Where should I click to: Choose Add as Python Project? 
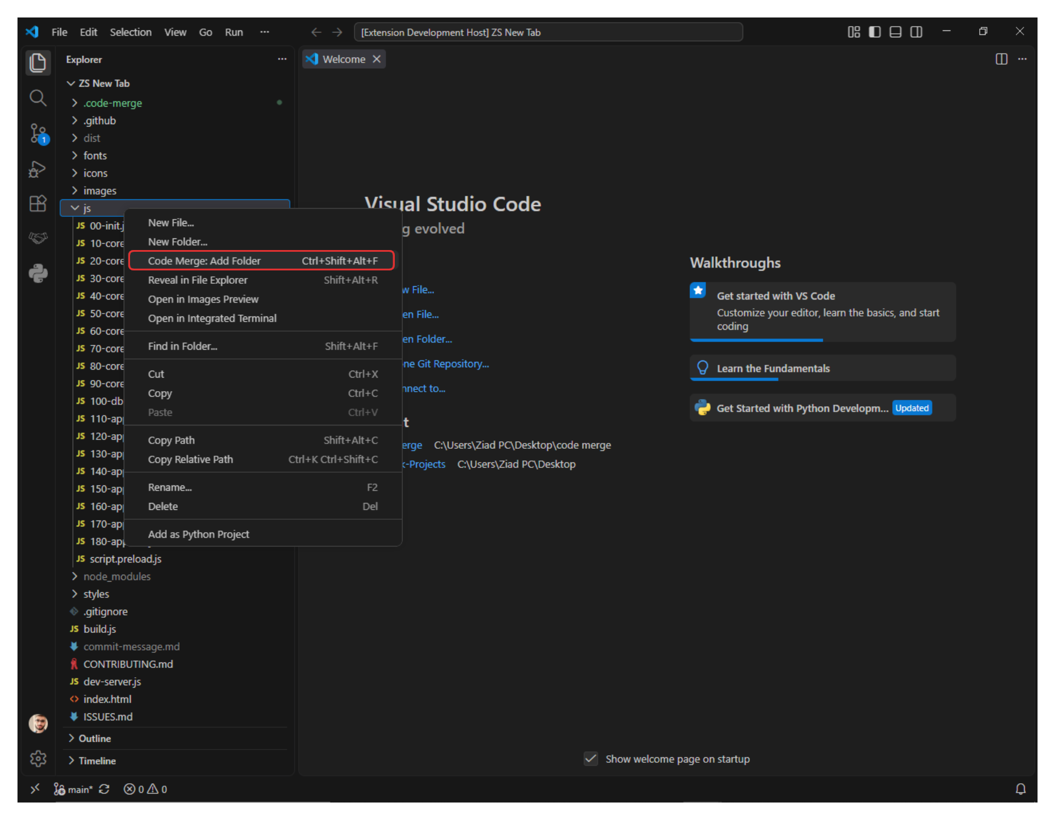[263, 534]
